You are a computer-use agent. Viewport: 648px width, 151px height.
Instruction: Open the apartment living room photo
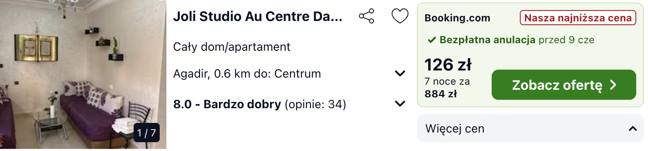click(x=83, y=75)
